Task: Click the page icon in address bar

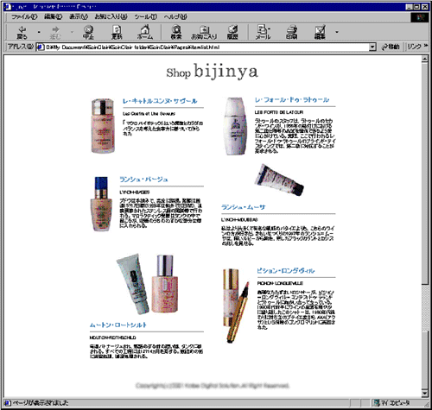Action: pyautogui.click(x=41, y=47)
